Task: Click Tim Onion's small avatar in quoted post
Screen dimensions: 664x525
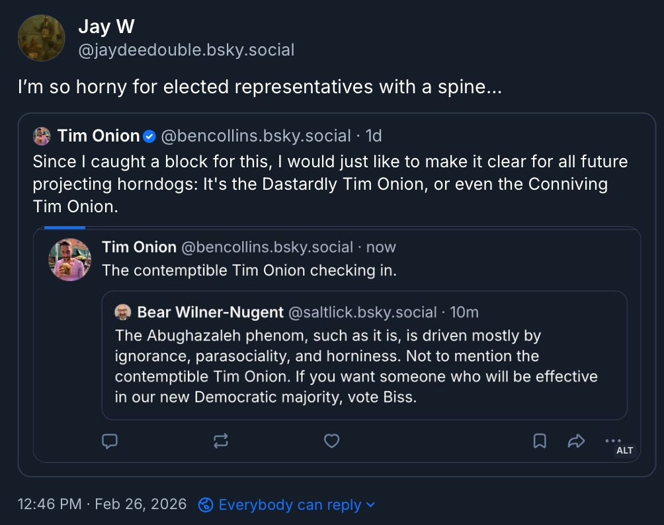Action: tap(42, 136)
